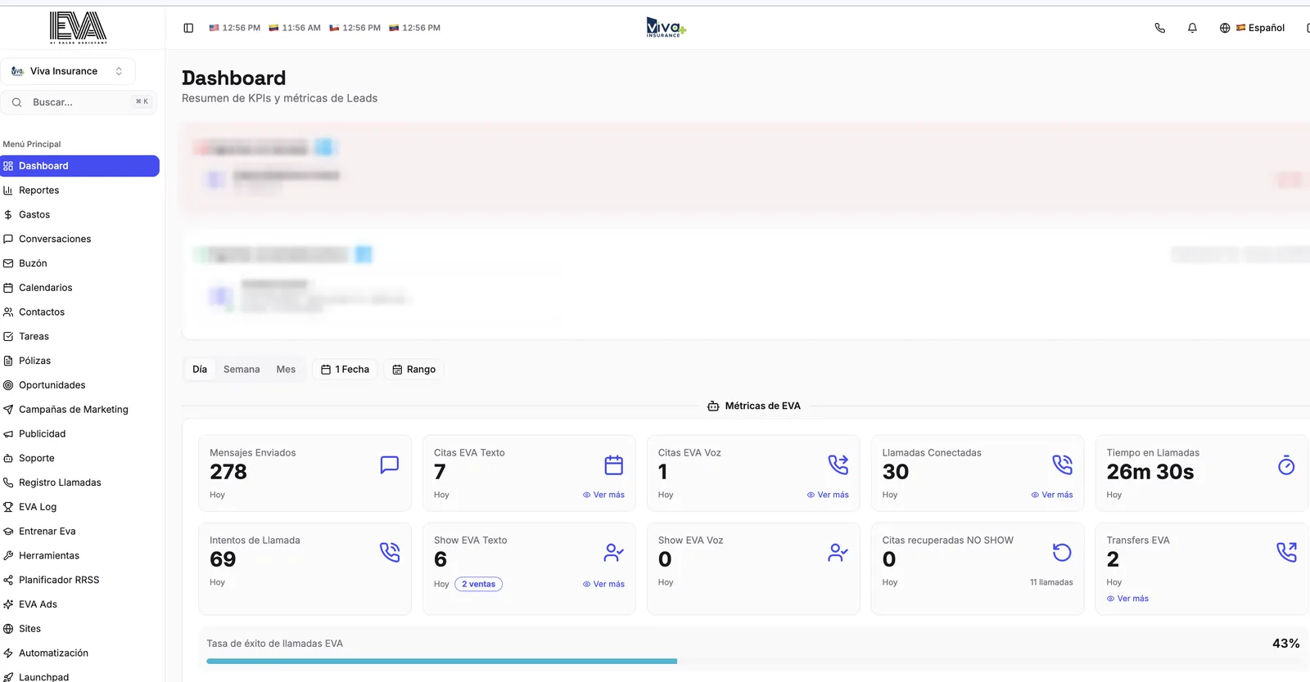Image resolution: width=1310 pixels, height=682 pixels.
Task: Click the outgoing call icon in Transfers EVA
Action: pos(1286,552)
